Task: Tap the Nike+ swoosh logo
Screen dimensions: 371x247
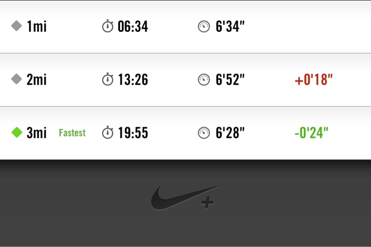Action: (185, 198)
